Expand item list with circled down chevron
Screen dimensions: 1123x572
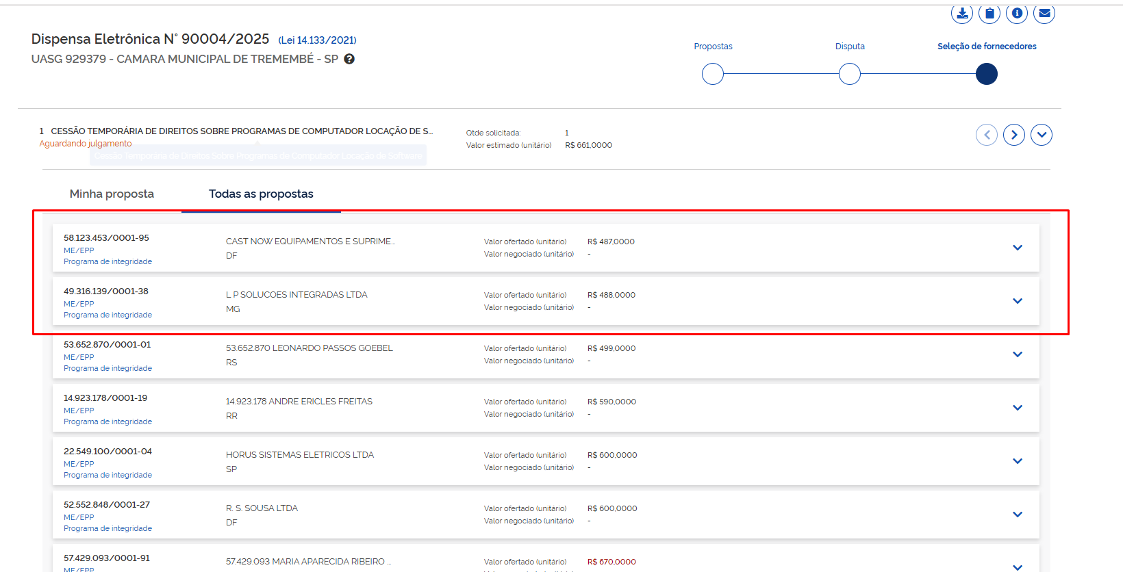(1042, 135)
